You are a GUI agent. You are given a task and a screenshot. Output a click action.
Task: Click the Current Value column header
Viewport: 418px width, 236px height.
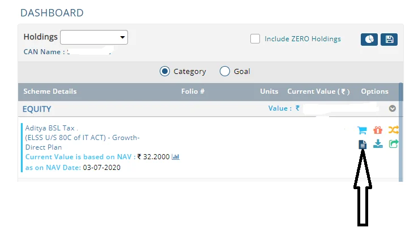pyautogui.click(x=318, y=91)
